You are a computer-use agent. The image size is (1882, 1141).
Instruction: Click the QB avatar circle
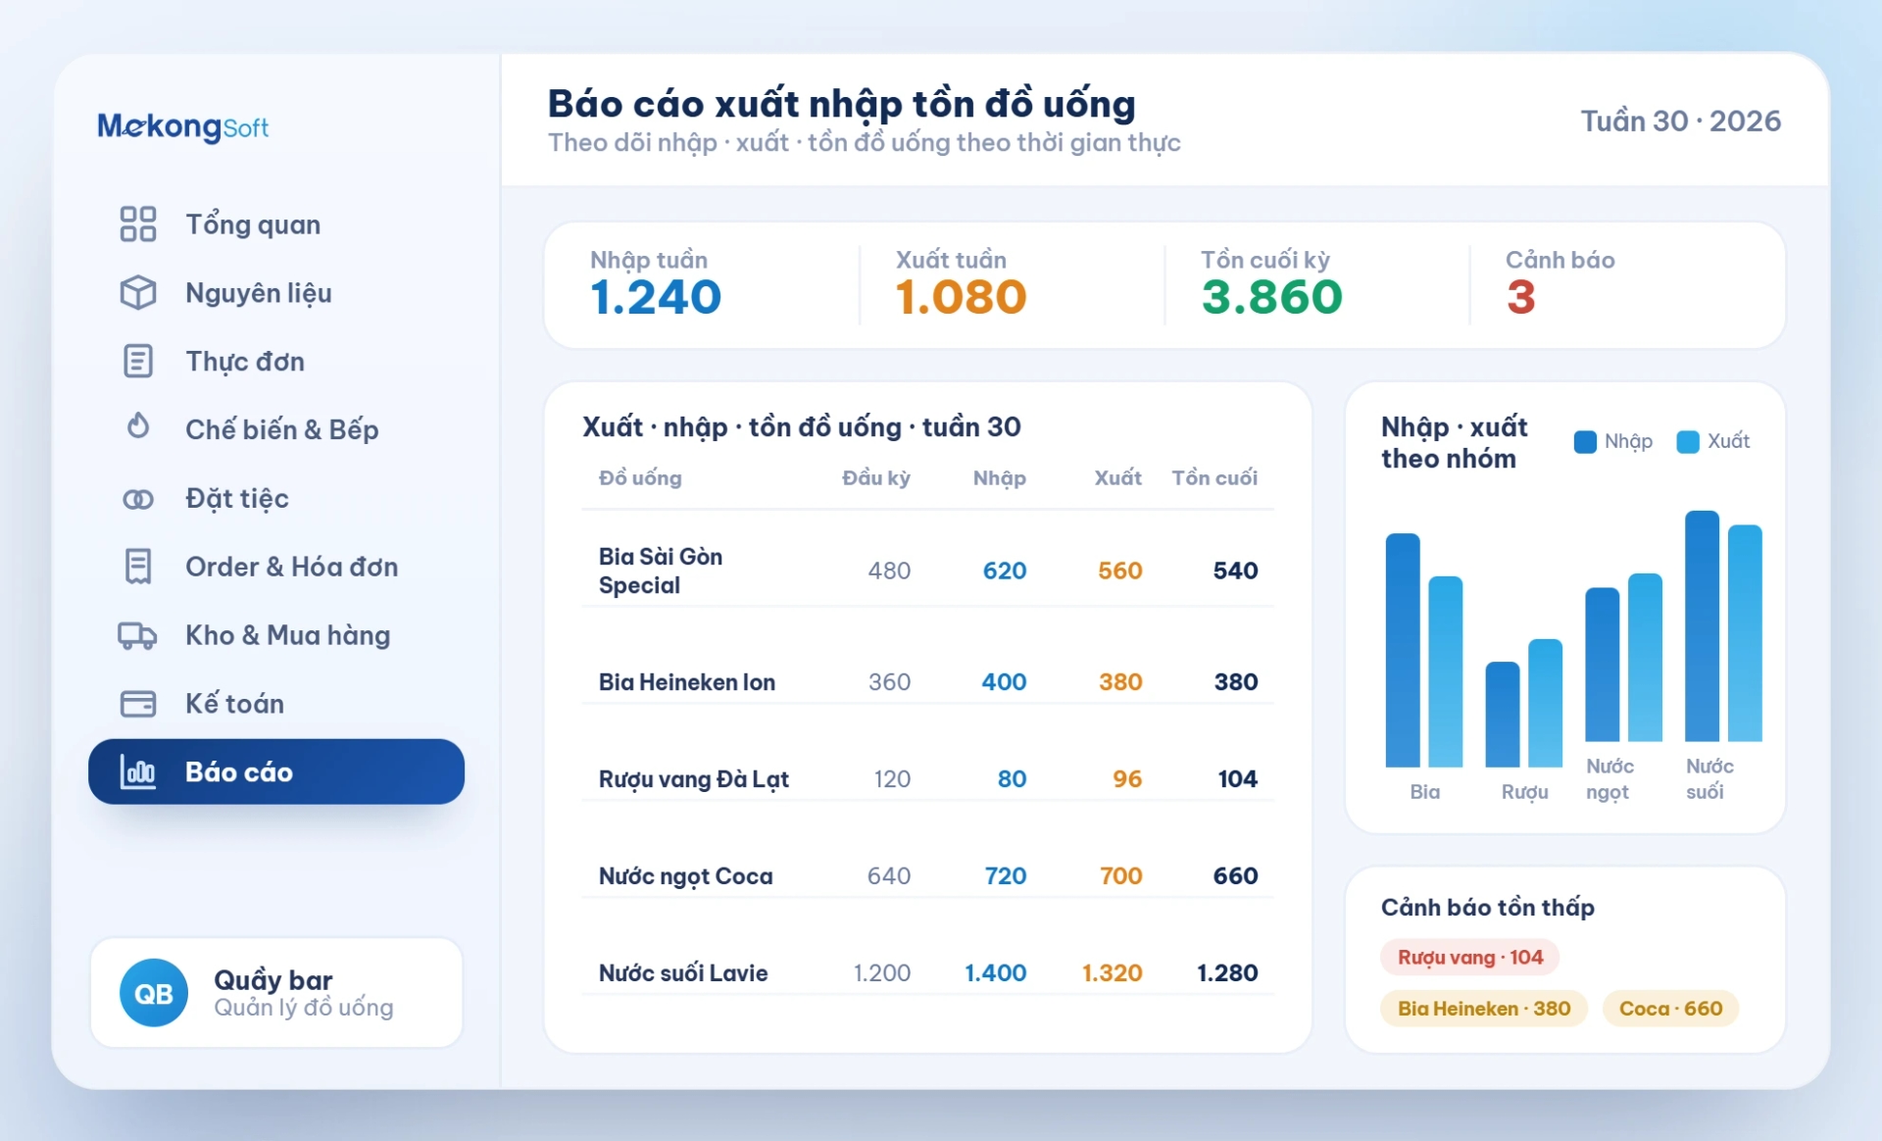pos(154,993)
